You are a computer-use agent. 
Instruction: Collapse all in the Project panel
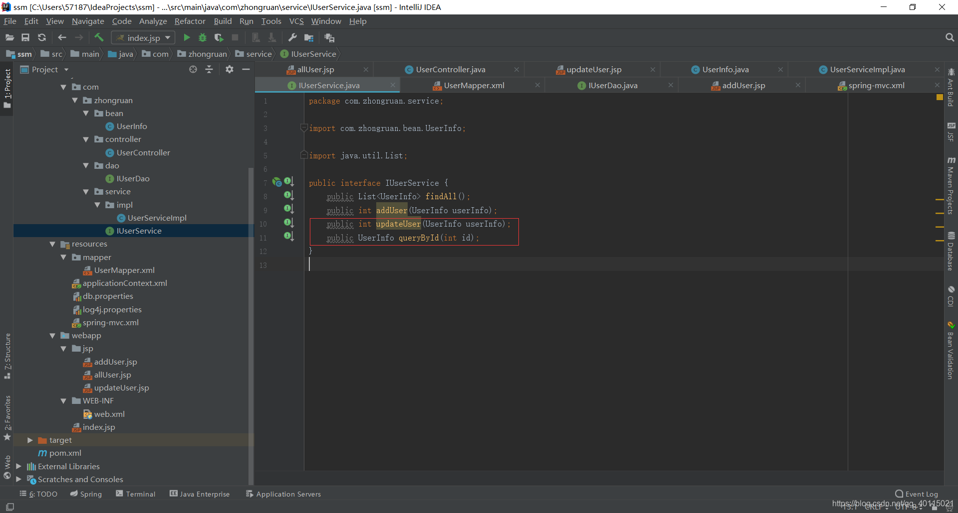(209, 69)
